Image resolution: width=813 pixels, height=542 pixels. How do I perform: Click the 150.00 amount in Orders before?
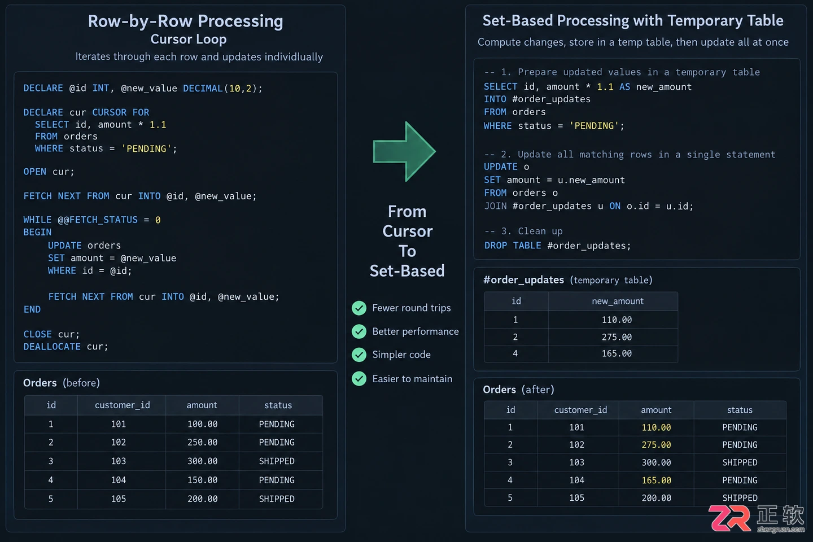(x=202, y=480)
